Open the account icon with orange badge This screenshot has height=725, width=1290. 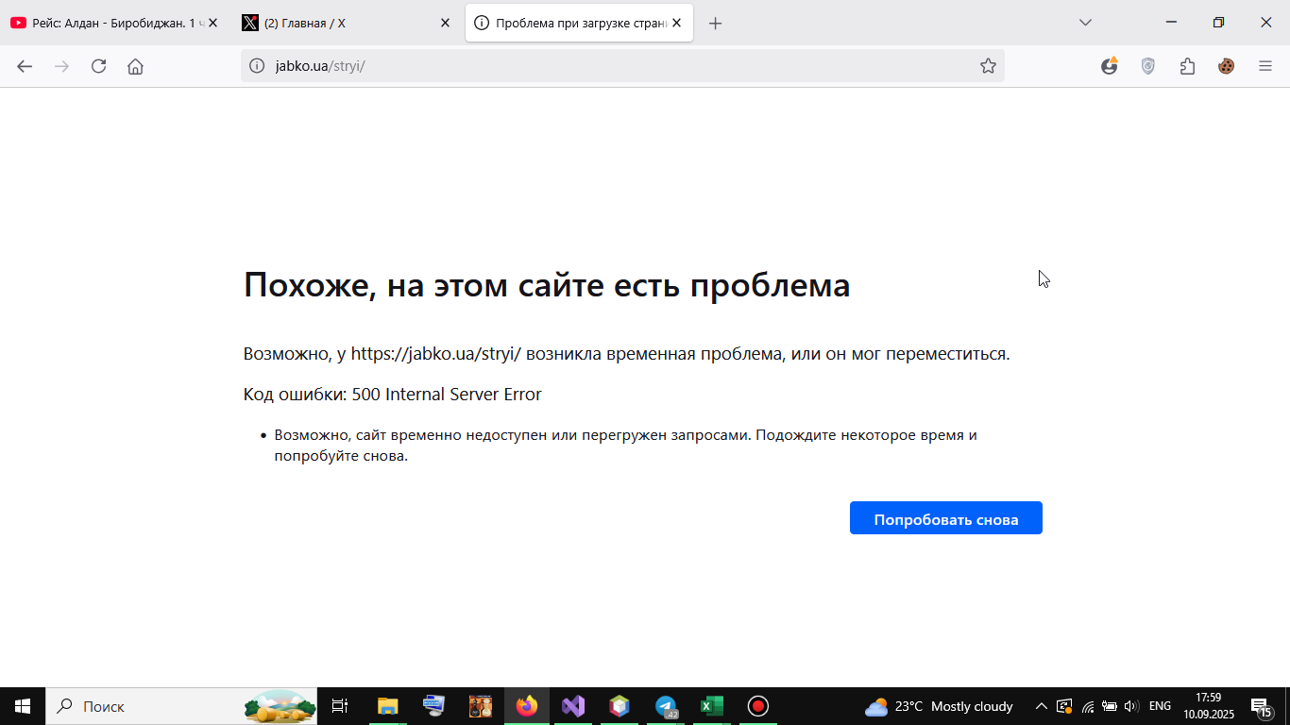(x=1110, y=66)
